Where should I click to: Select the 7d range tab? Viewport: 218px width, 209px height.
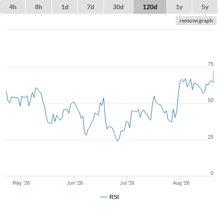coord(91,7)
